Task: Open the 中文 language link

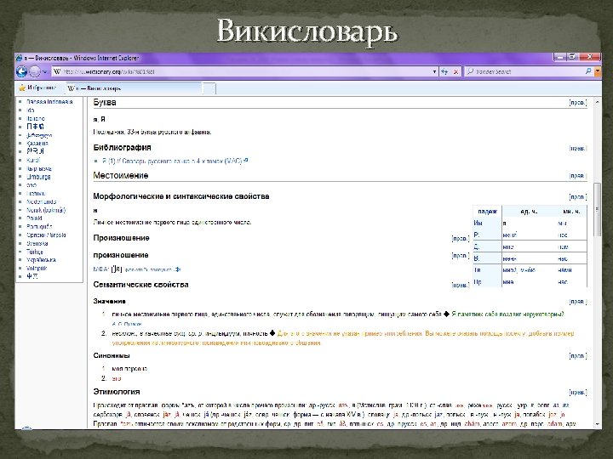Action: pyautogui.click(x=32, y=276)
